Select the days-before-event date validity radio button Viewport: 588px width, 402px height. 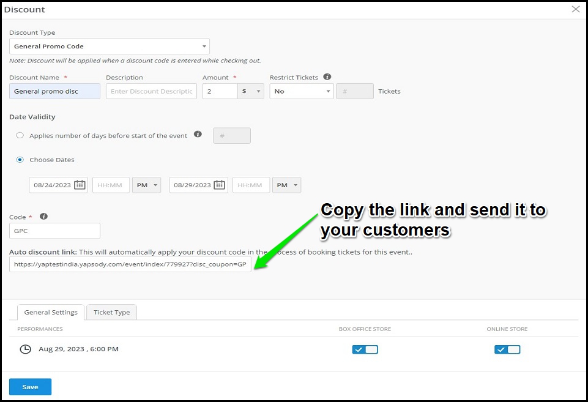coord(20,135)
